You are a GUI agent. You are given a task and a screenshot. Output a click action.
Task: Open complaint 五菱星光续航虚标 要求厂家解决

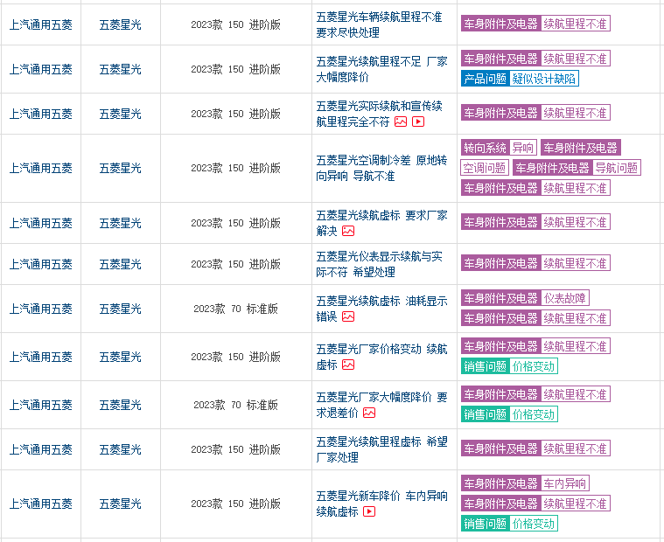[381, 223]
